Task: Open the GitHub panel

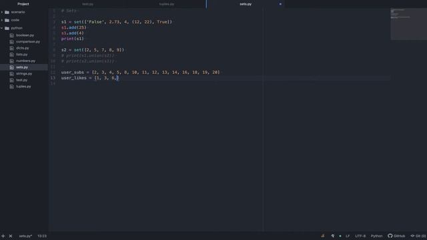Action: tap(396, 236)
